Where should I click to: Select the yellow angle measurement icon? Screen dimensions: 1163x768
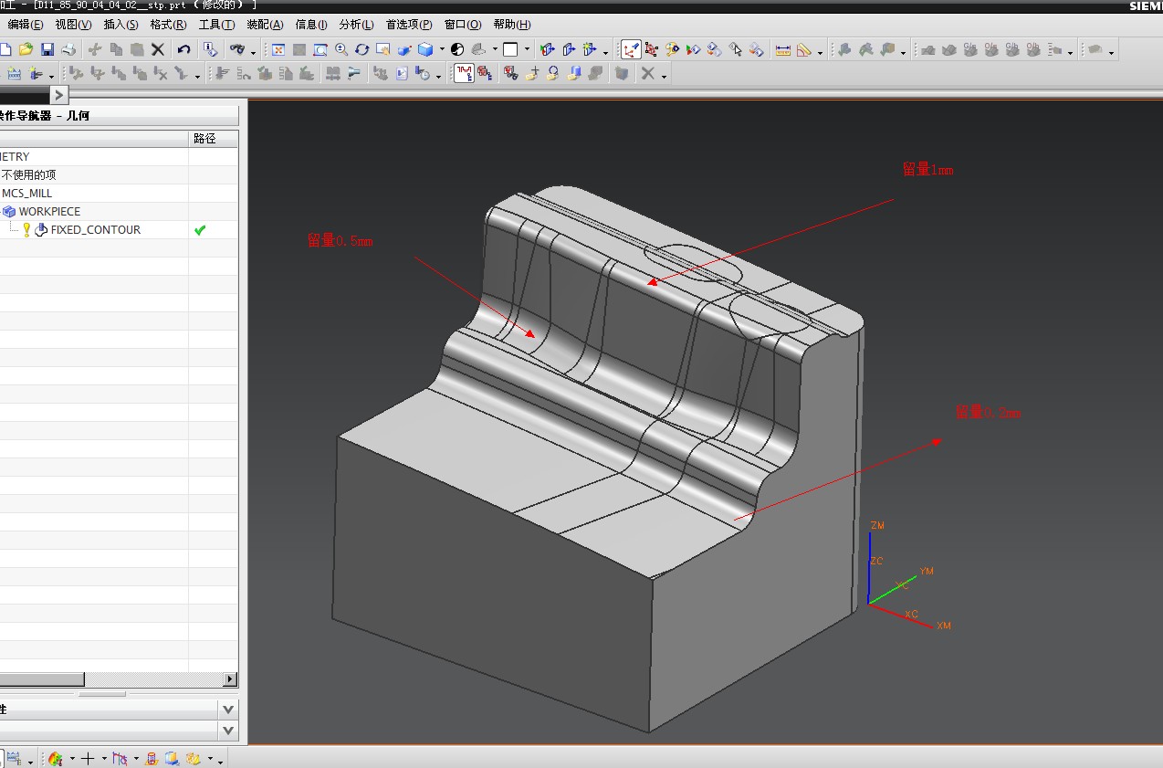coord(803,49)
